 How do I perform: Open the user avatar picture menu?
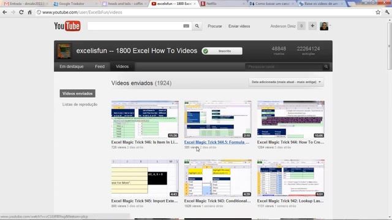pos(324,26)
